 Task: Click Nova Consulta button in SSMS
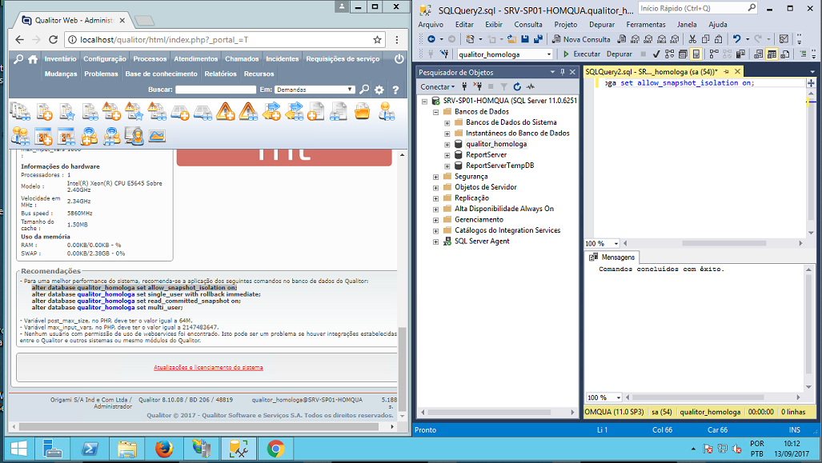[581, 39]
